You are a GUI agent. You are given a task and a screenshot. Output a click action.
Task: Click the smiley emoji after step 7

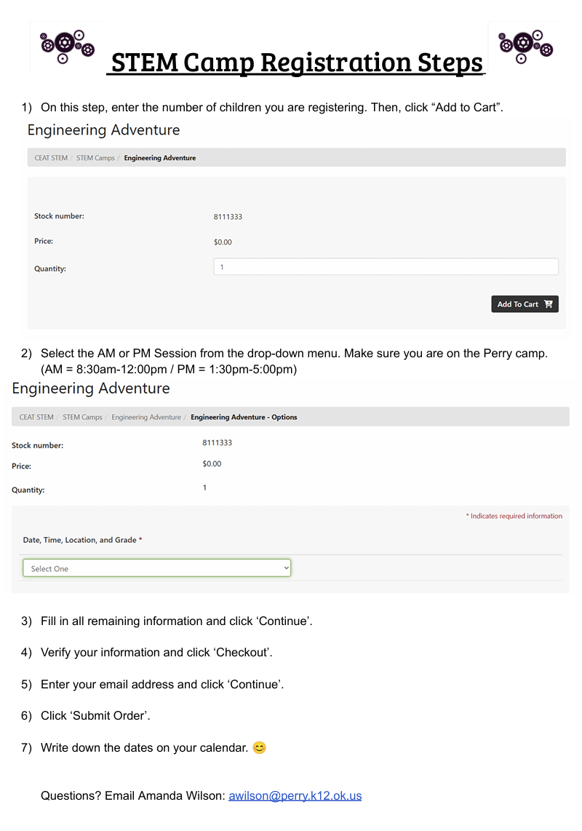pos(259,747)
